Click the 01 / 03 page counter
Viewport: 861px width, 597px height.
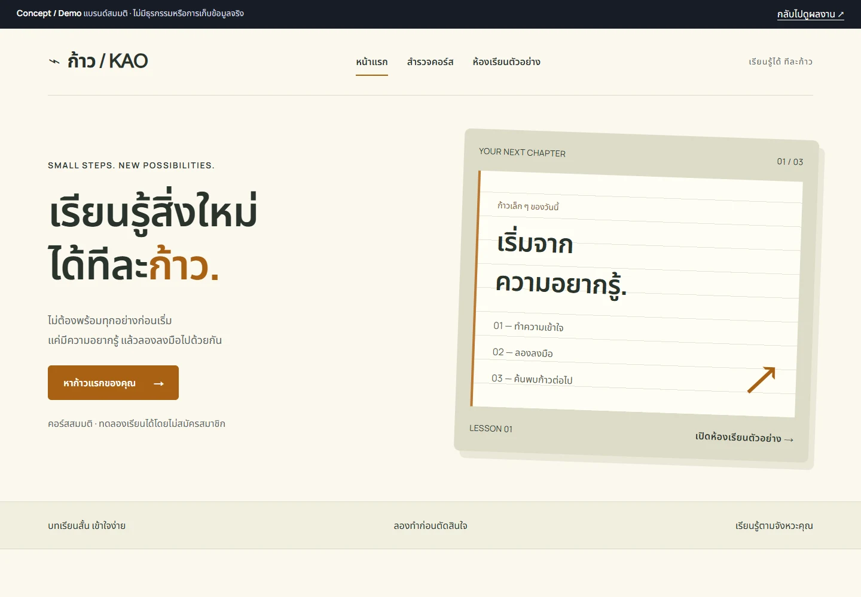pos(790,161)
